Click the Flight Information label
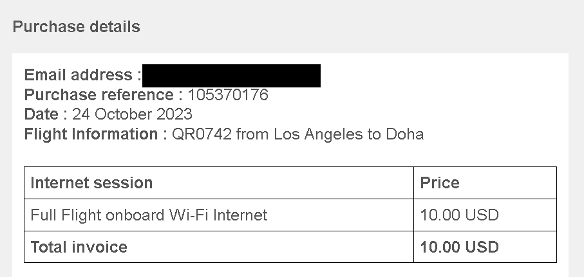Viewport: 584px width, 277px height. 96,134
